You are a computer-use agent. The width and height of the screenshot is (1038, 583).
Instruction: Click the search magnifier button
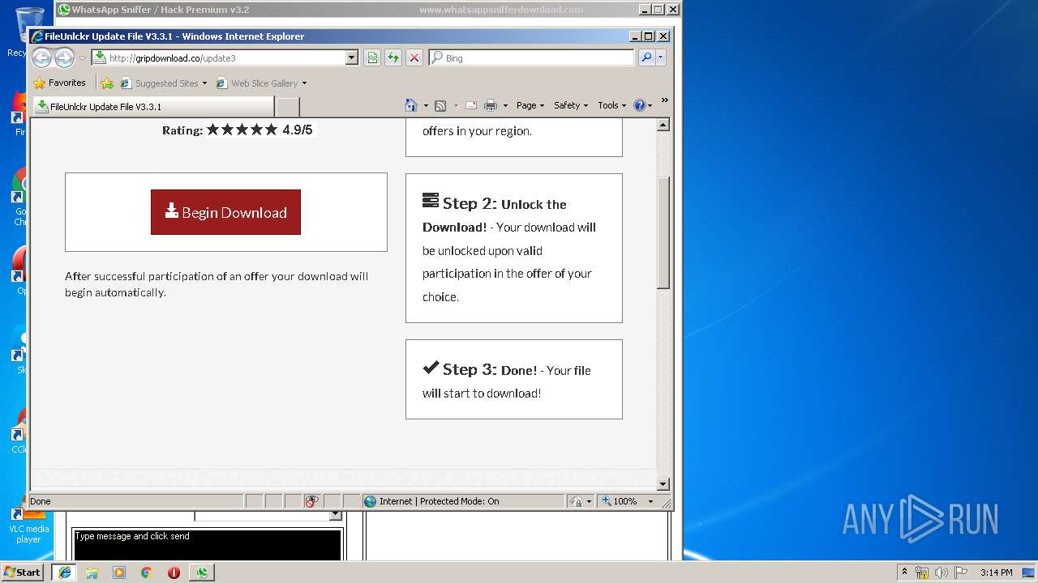[646, 57]
